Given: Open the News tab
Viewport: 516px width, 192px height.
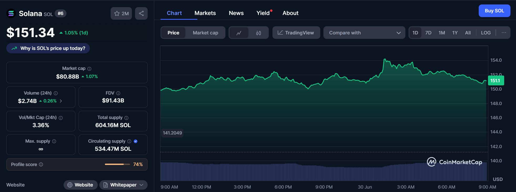Looking at the screenshot, I should pyautogui.click(x=236, y=13).
